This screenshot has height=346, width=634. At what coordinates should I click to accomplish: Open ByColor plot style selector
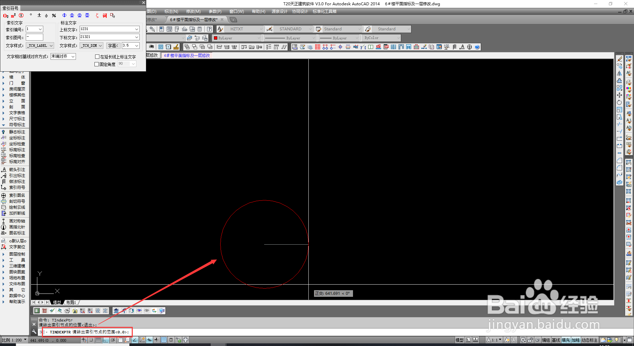coord(381,38)
